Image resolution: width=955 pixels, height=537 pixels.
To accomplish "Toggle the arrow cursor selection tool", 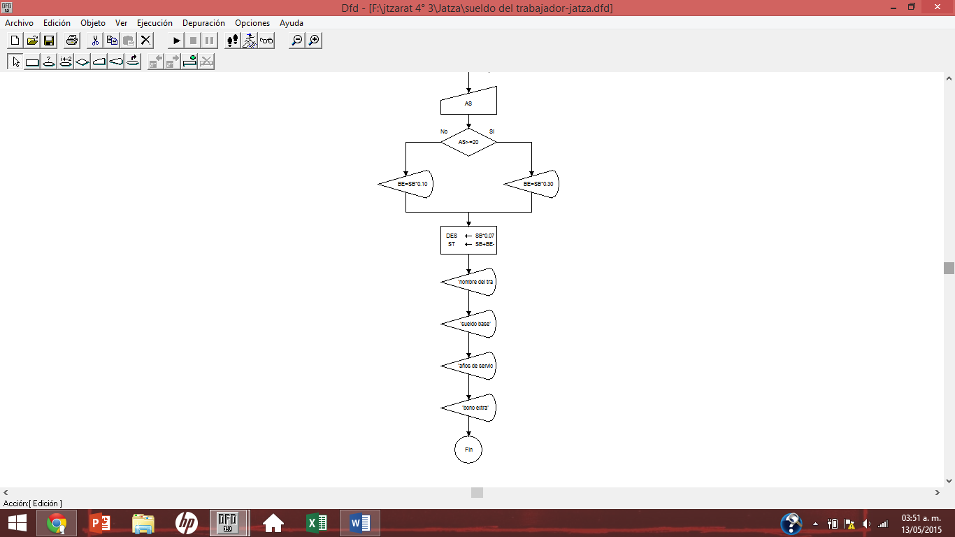I will point(15,62).
